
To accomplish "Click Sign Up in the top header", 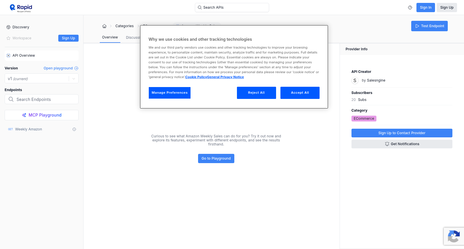I will coord(447,8).
